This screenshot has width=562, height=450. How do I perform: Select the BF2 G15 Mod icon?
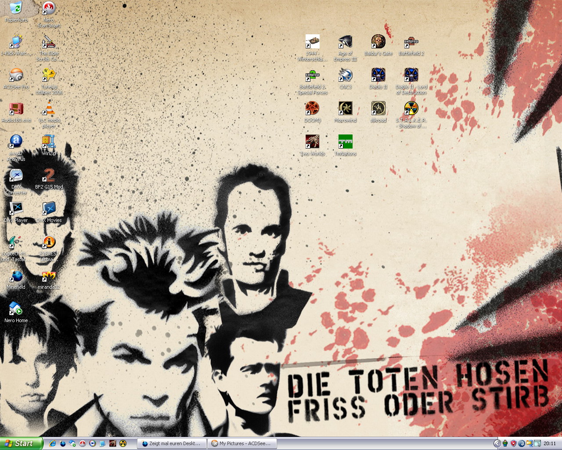click(x=49, y=179)
